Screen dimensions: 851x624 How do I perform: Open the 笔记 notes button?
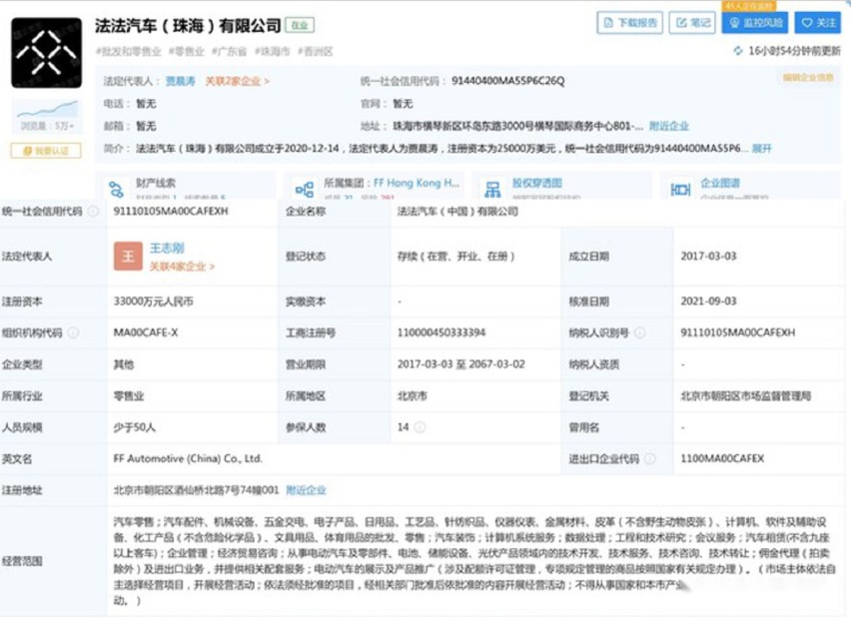692,23
